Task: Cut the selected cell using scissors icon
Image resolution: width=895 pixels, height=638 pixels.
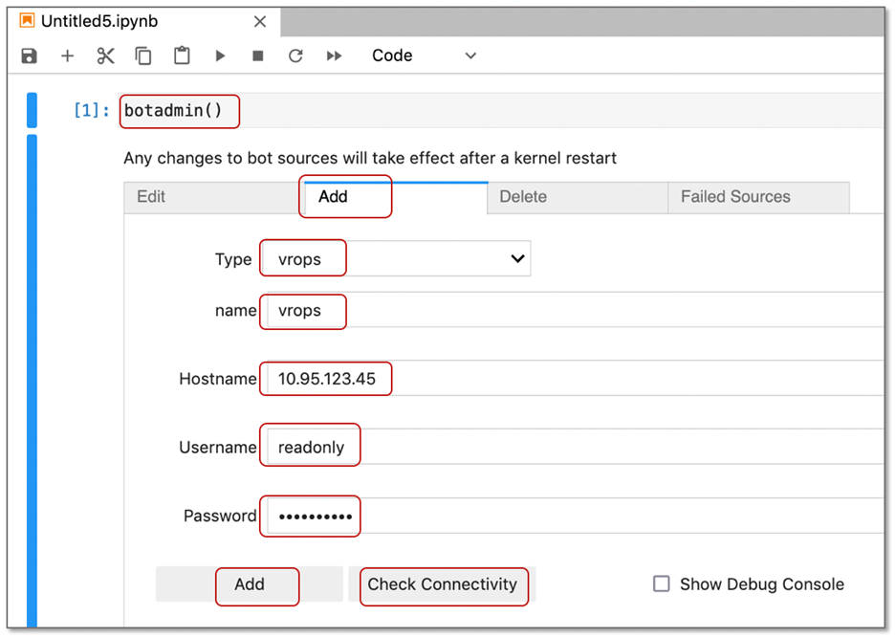Action: (x=105, y=55)
